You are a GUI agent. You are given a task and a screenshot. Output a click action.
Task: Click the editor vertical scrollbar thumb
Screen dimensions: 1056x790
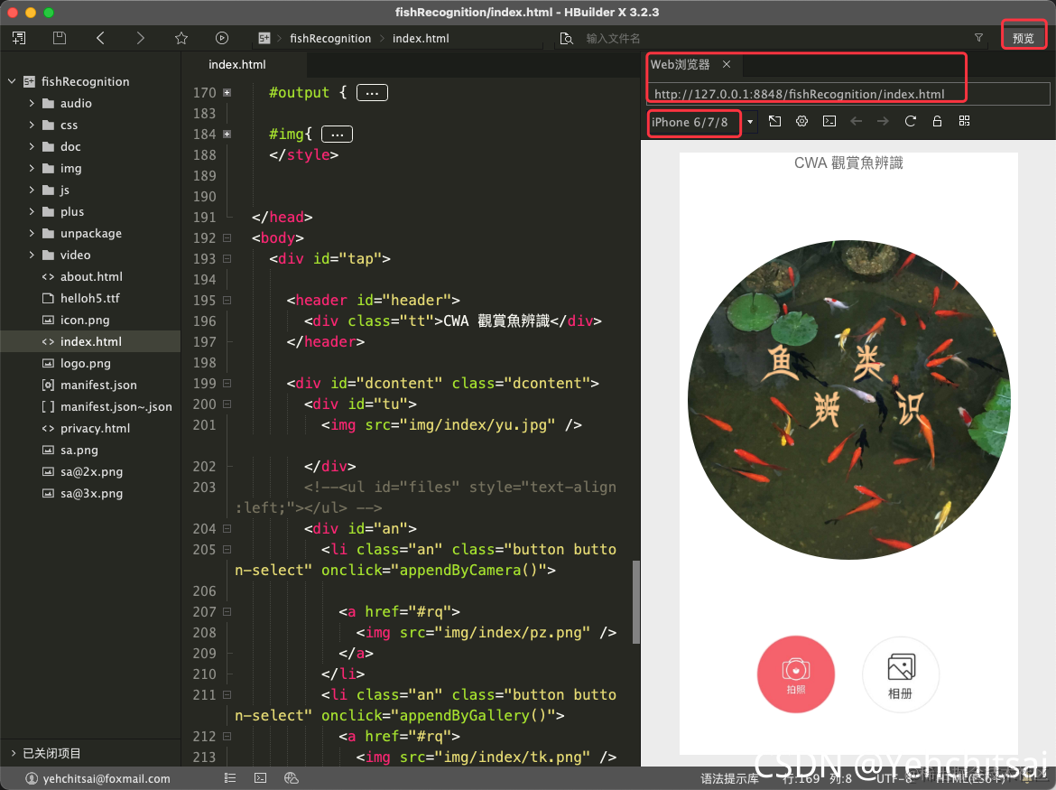click(635, 601)
